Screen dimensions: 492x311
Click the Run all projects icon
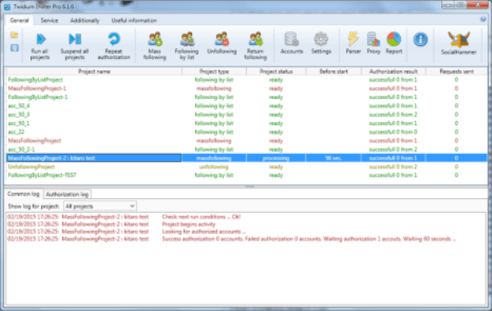click(x=40, y=39)
